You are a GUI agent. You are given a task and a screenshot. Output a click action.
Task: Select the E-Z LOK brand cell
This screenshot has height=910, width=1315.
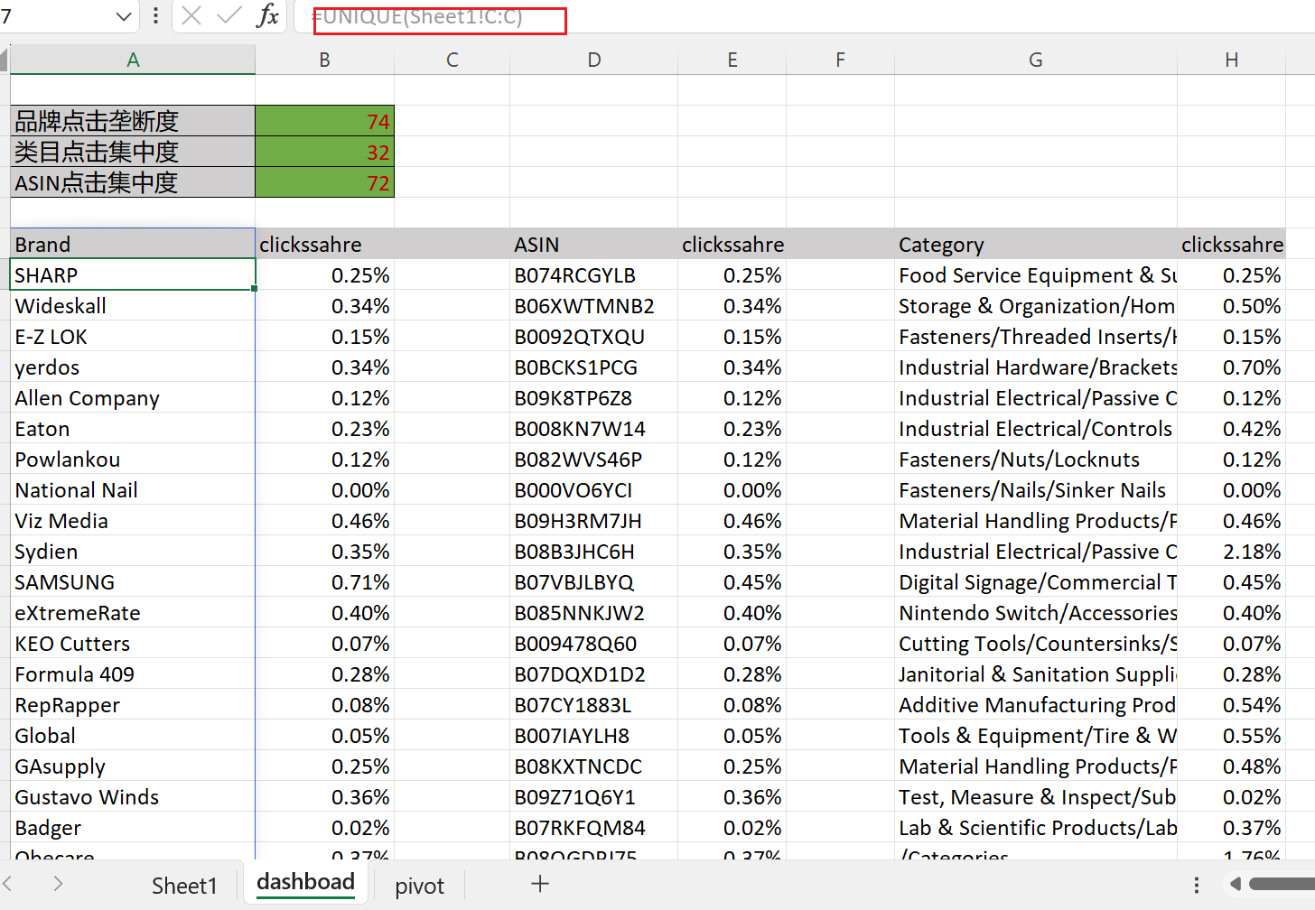[133, 336]
